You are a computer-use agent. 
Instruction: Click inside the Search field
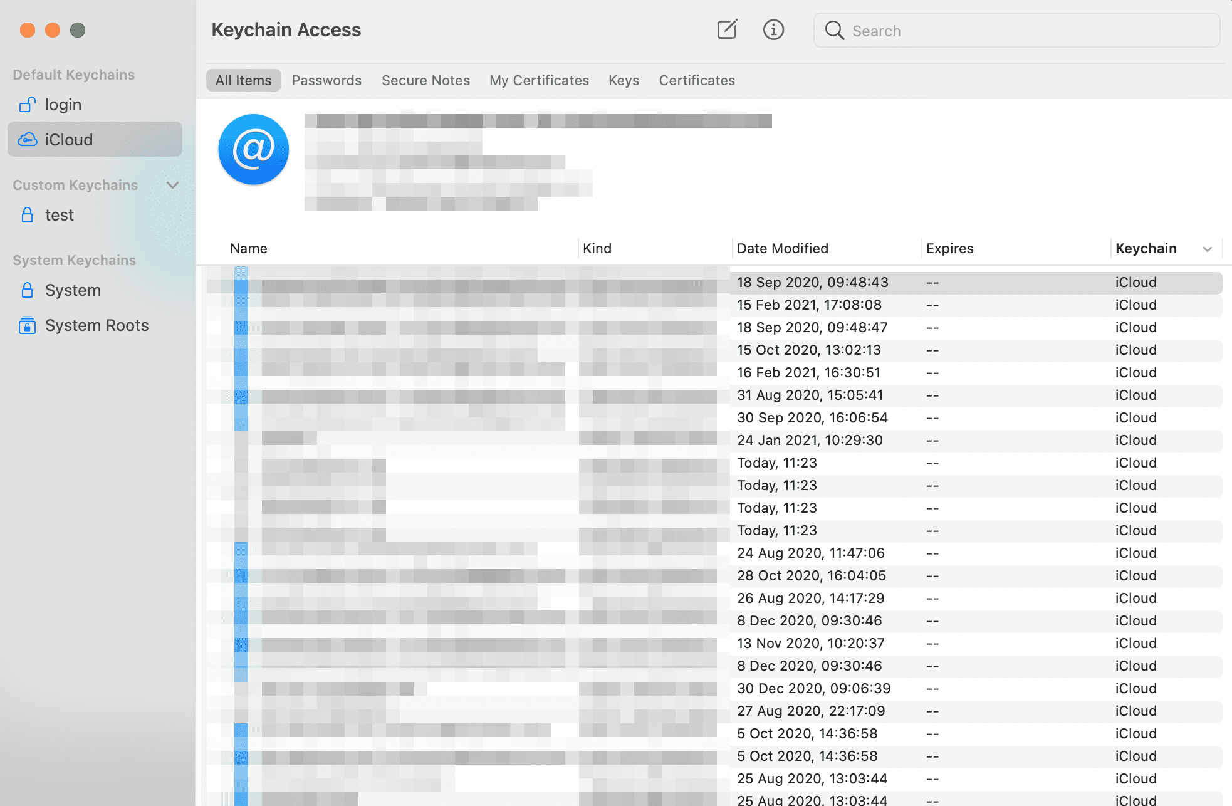pyautogui.click(x=1028, y=31)
